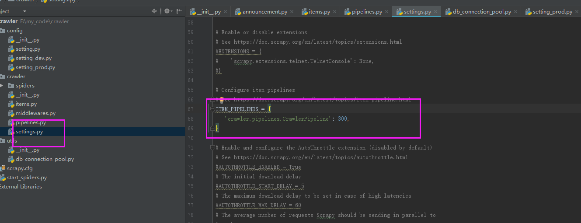Click gutter line number 64
The height and width of the screenshot is (223, 581).
[190, 80]
